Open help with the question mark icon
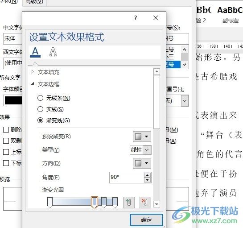Viewport: 243px width, 228px height. (x=136, y=18)
